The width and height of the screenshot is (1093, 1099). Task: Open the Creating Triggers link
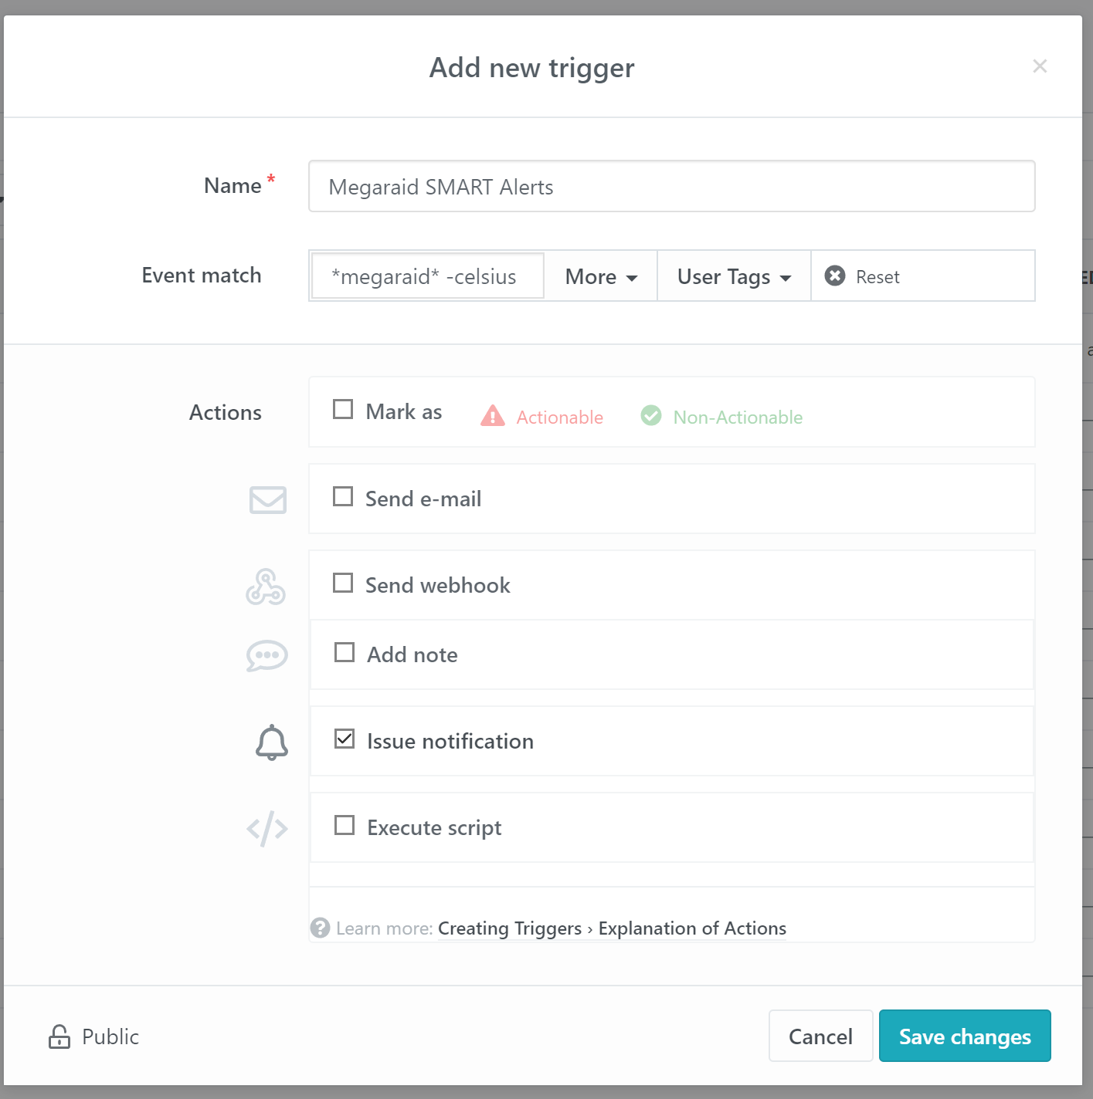tap(510, 928)
